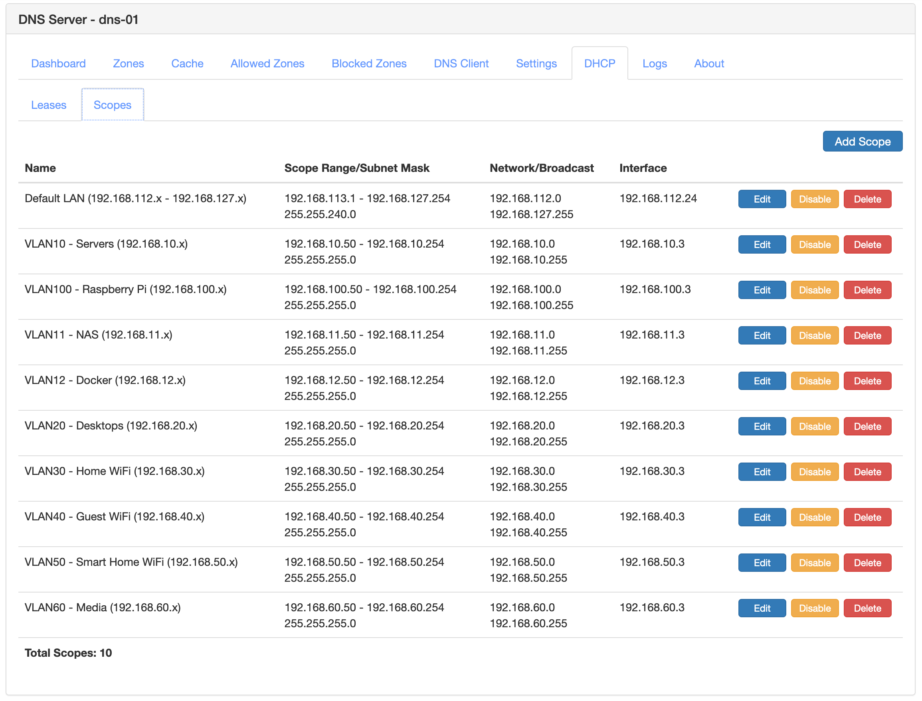View the About tab

click(708, 63)
